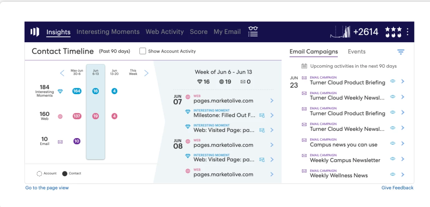The image size is (430, 207).
Task: Open the Web Activity tab
Action: 165,31
